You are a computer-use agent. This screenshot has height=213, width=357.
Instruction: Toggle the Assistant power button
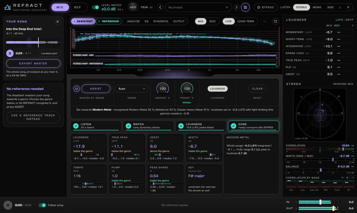coord(76,89)
